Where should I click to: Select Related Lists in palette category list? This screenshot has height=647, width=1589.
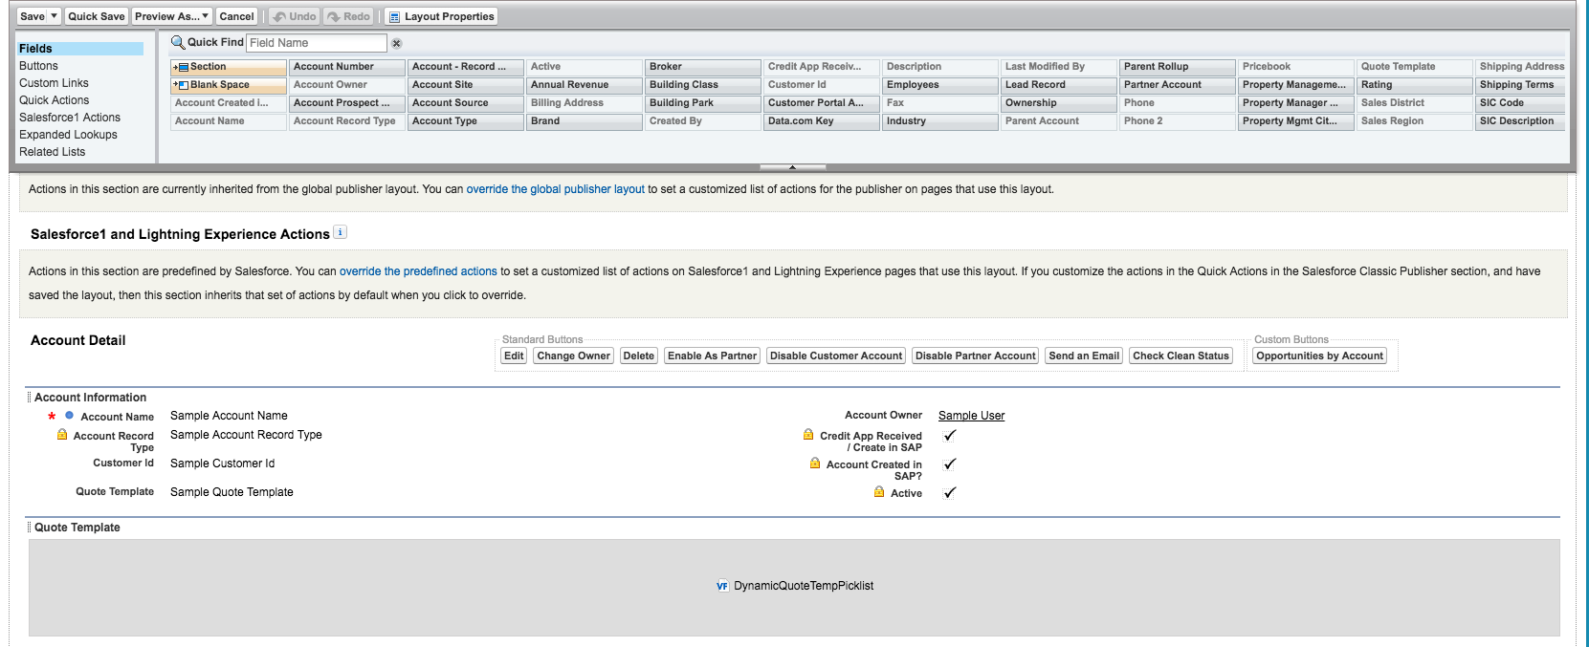52,152
